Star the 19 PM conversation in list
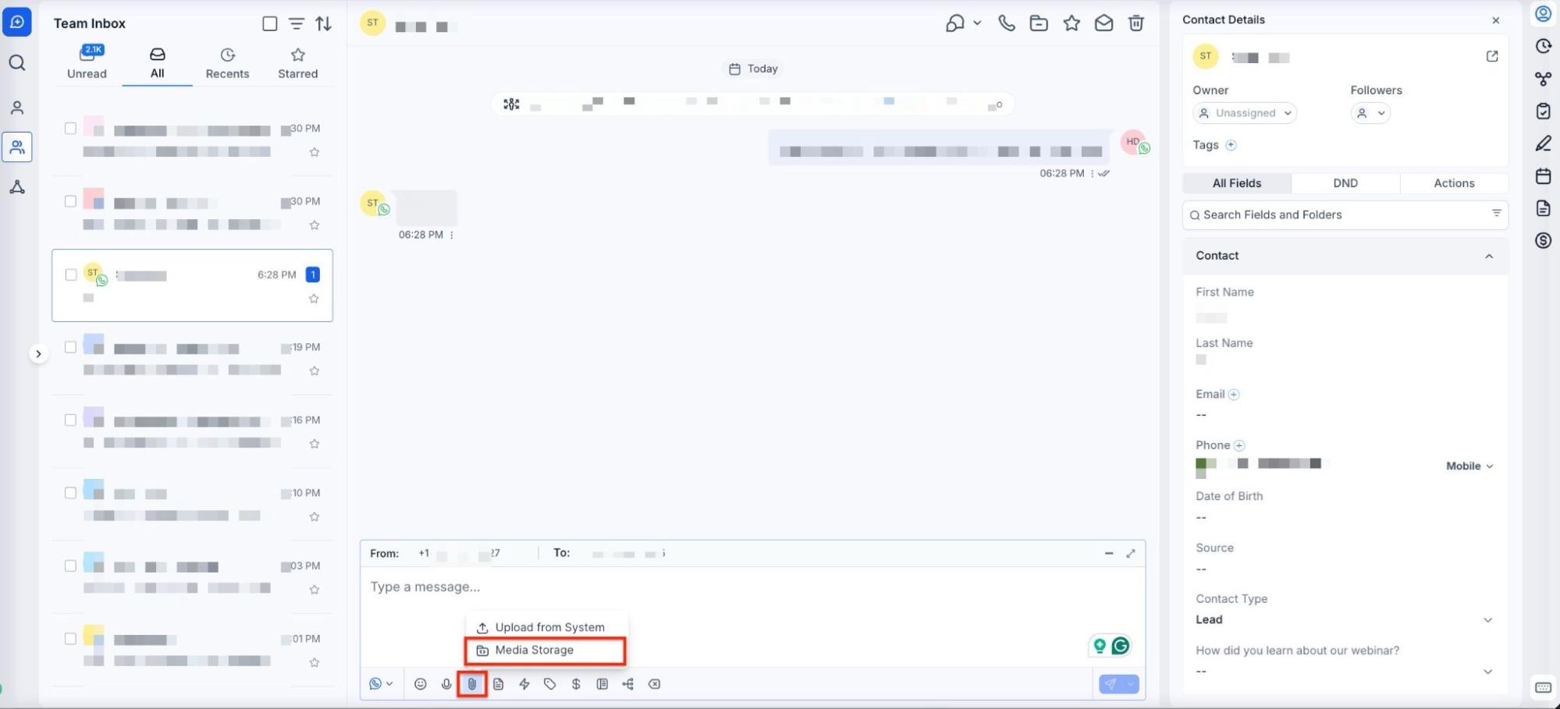This screenshot has height=709, width=1560. [314, 370]
